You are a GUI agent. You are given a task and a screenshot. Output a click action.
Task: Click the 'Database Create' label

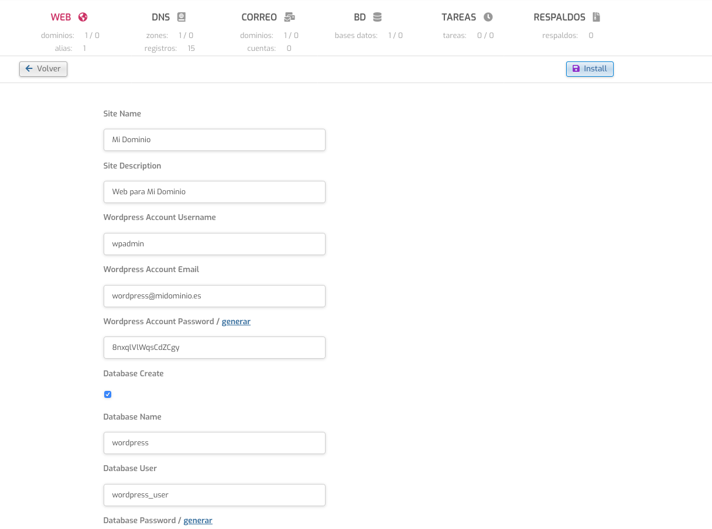133,373
